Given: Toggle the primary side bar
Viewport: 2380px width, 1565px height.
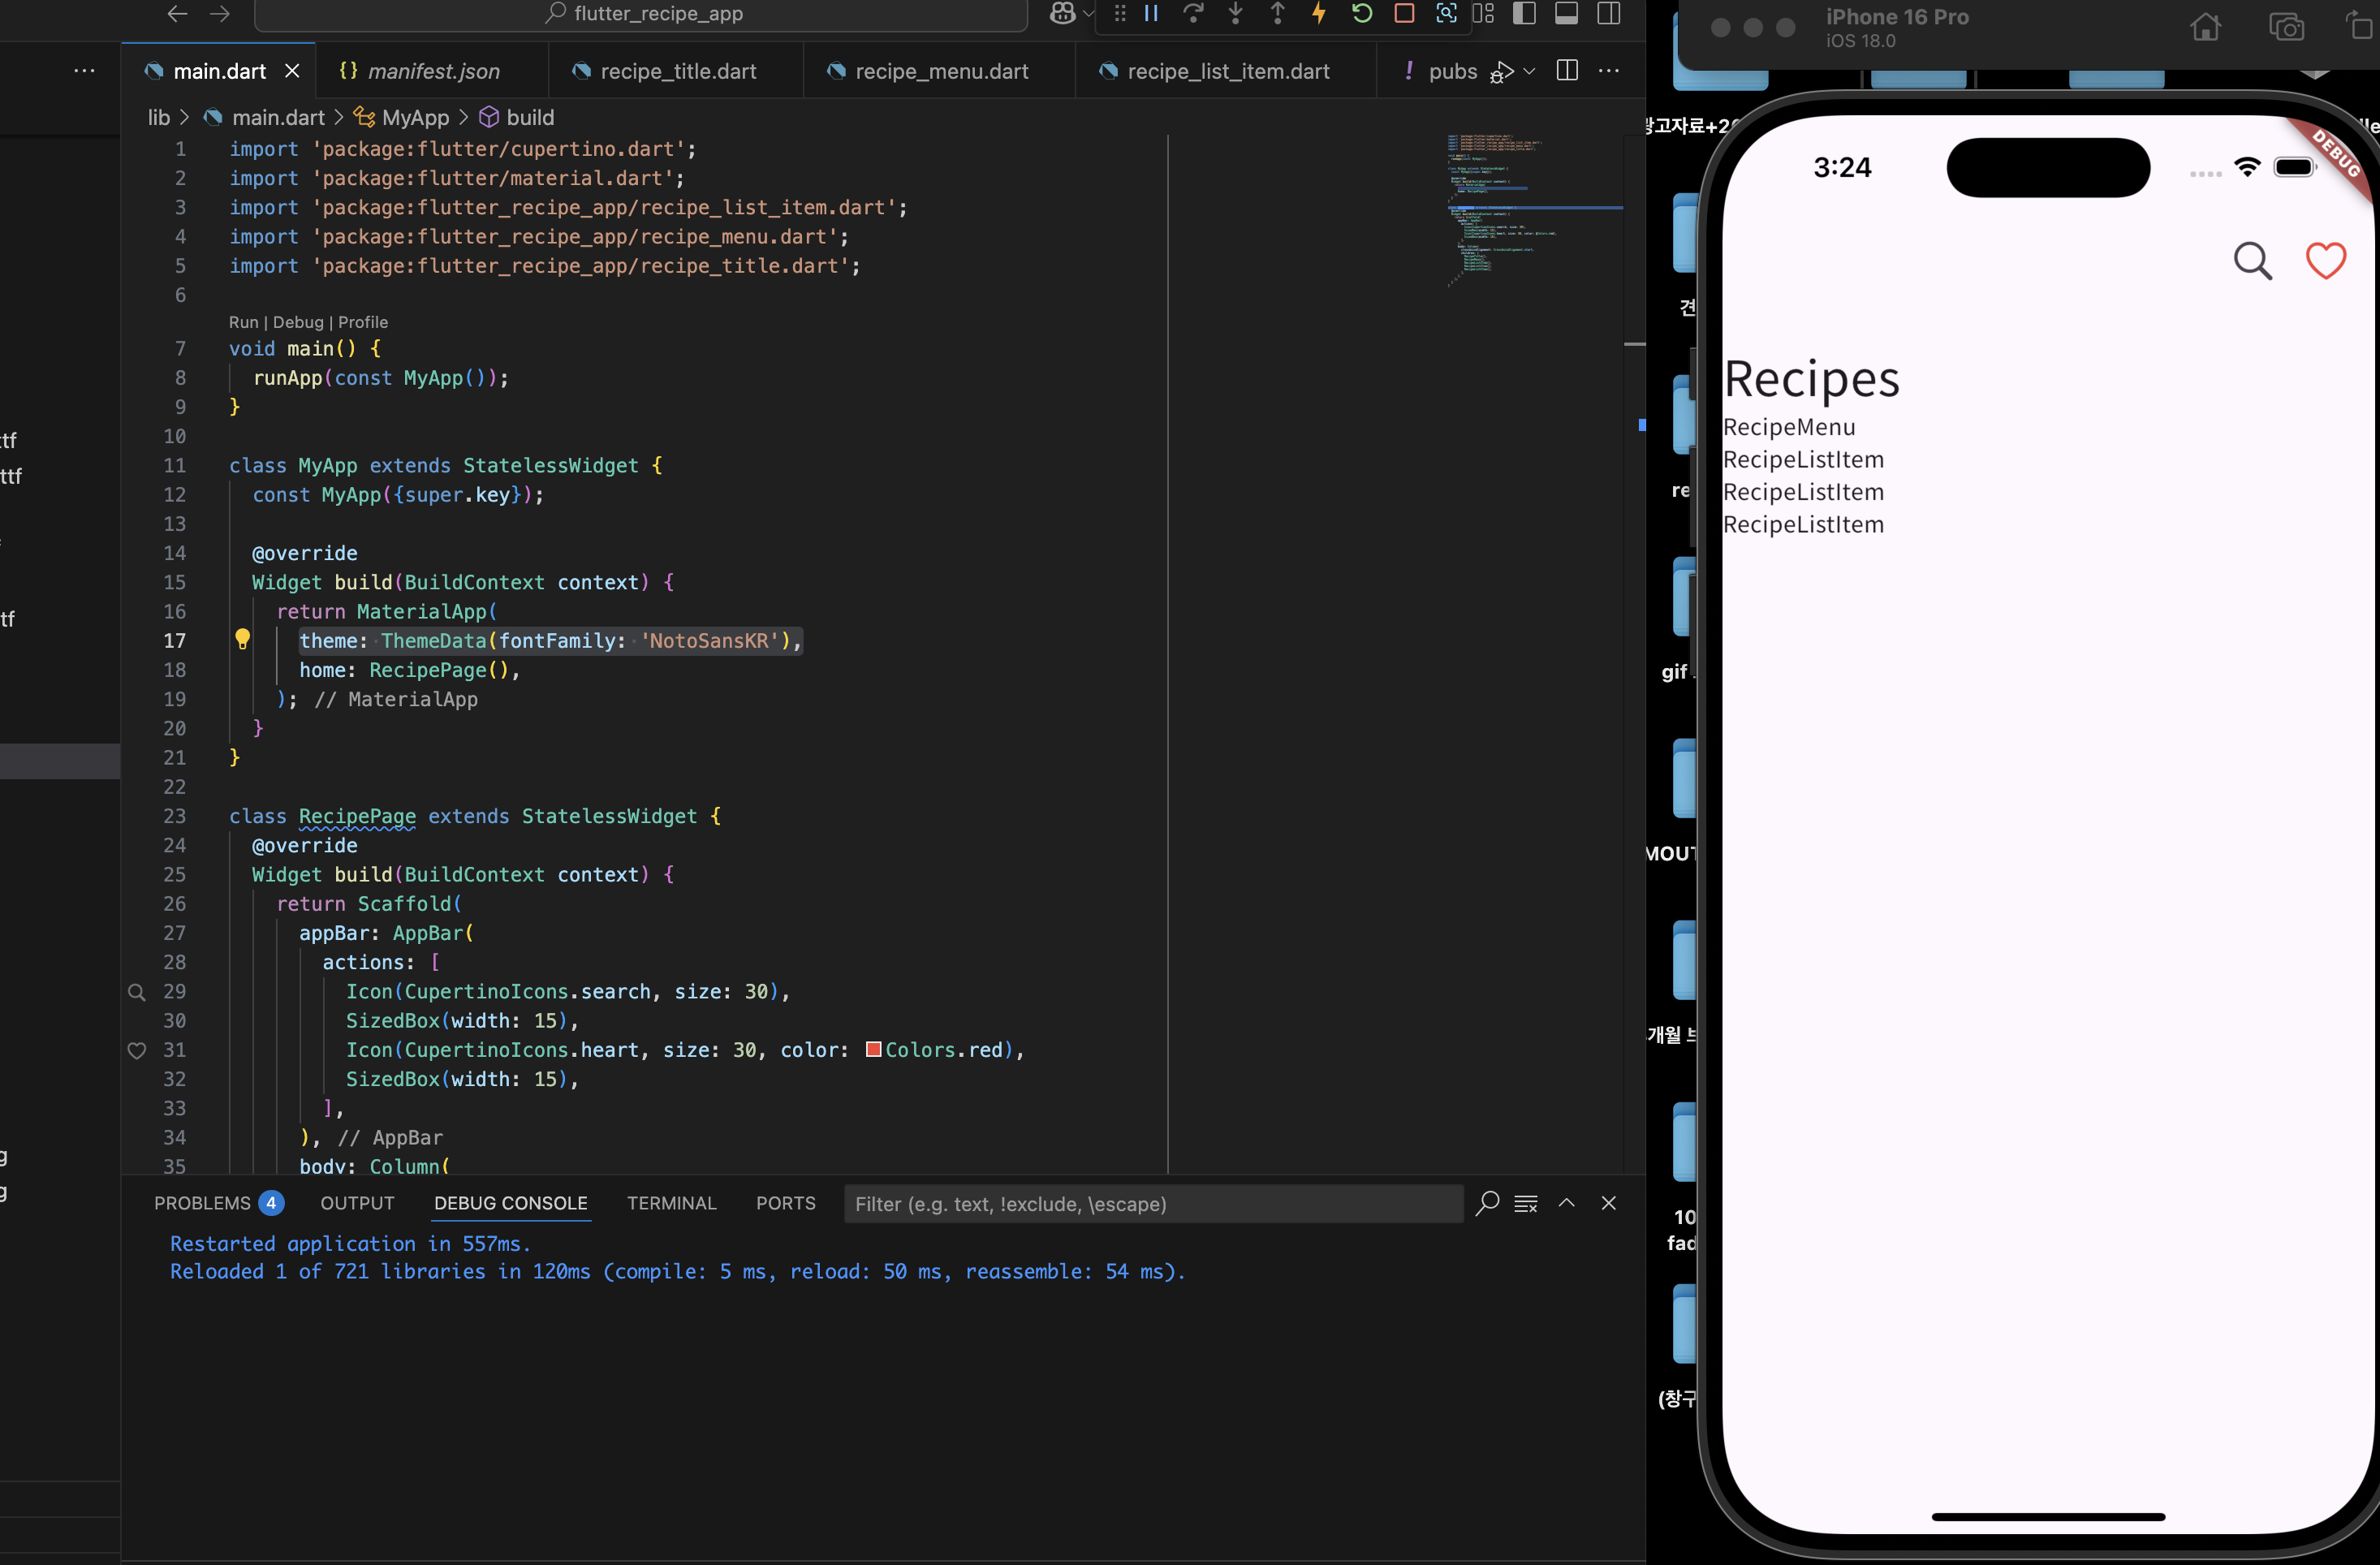Looking at the screenshot, I should (x=1524, y=13).
